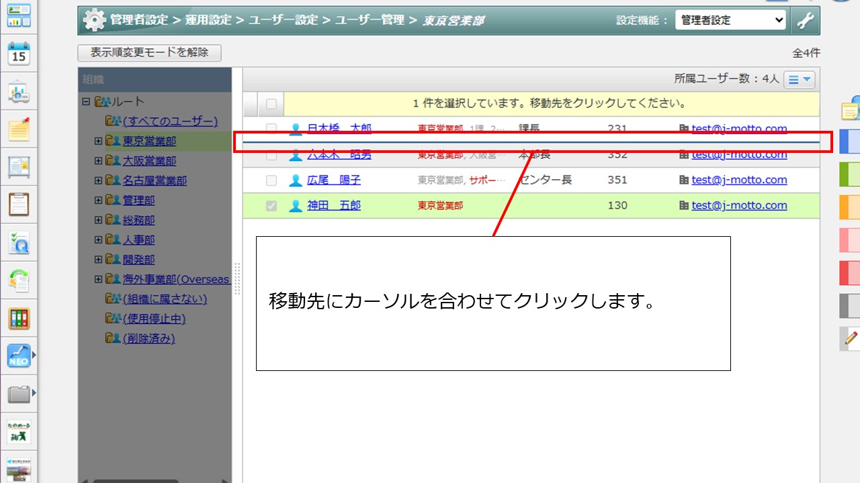The height and width of the screenshot is (483, 860).
Task: Click the blue NEO chart icon
Action: 19,356
